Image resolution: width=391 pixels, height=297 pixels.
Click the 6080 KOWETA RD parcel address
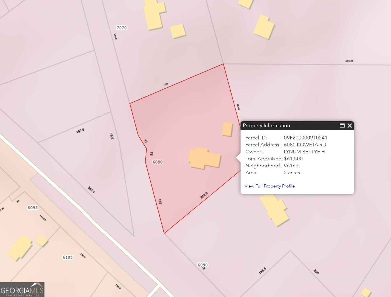tap(305, 145)
